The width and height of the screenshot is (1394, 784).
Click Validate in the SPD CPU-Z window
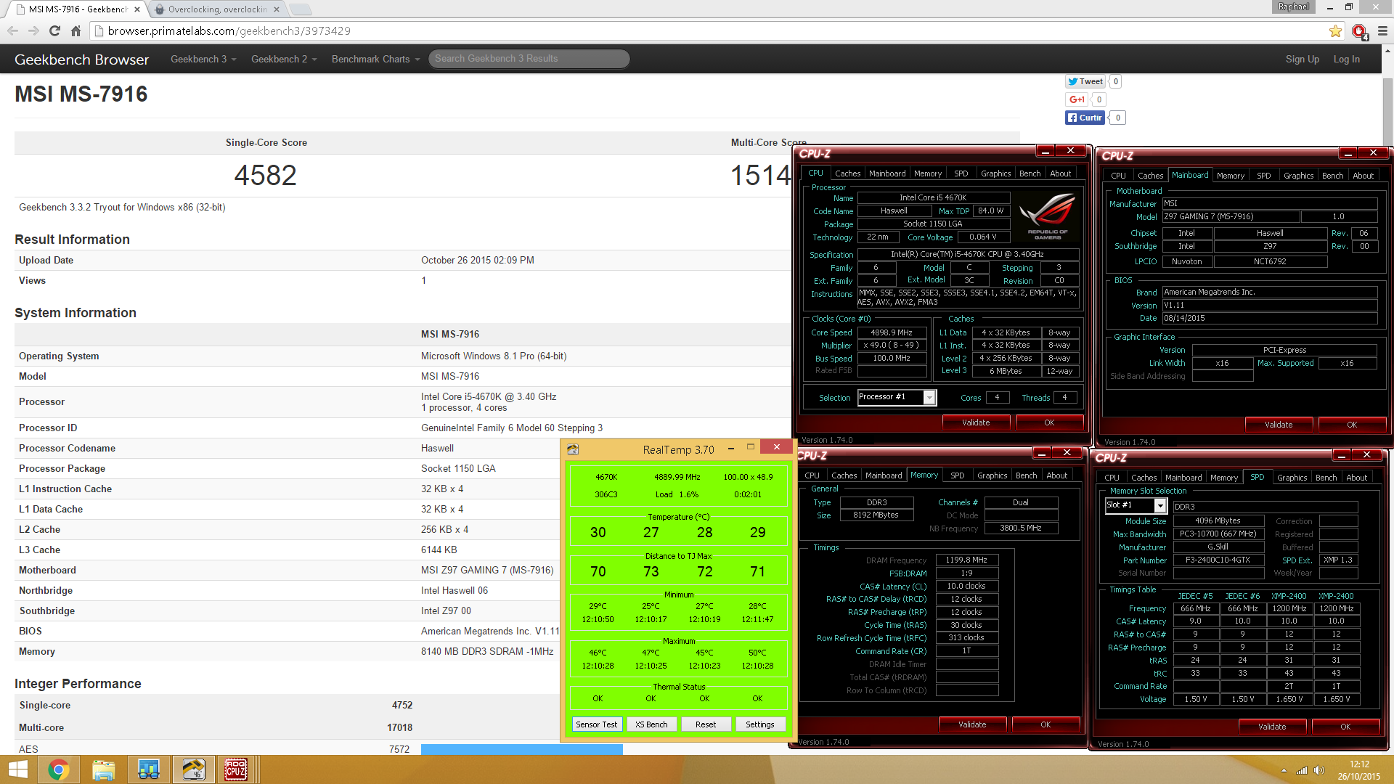coord(1272,727)
